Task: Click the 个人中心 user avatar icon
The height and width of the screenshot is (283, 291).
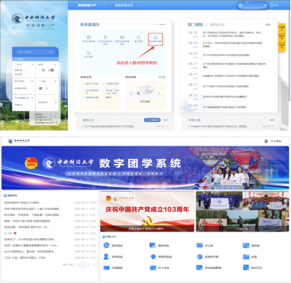Action: 266,141
